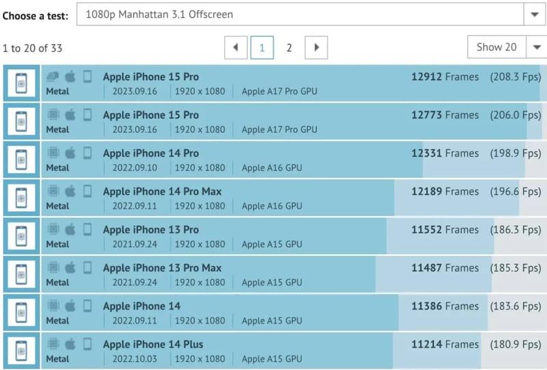Click the 'Apple A16 GPU' label in iPhone 14 Pro row
This screenshot has width=547, height=370.
[271, 168]
